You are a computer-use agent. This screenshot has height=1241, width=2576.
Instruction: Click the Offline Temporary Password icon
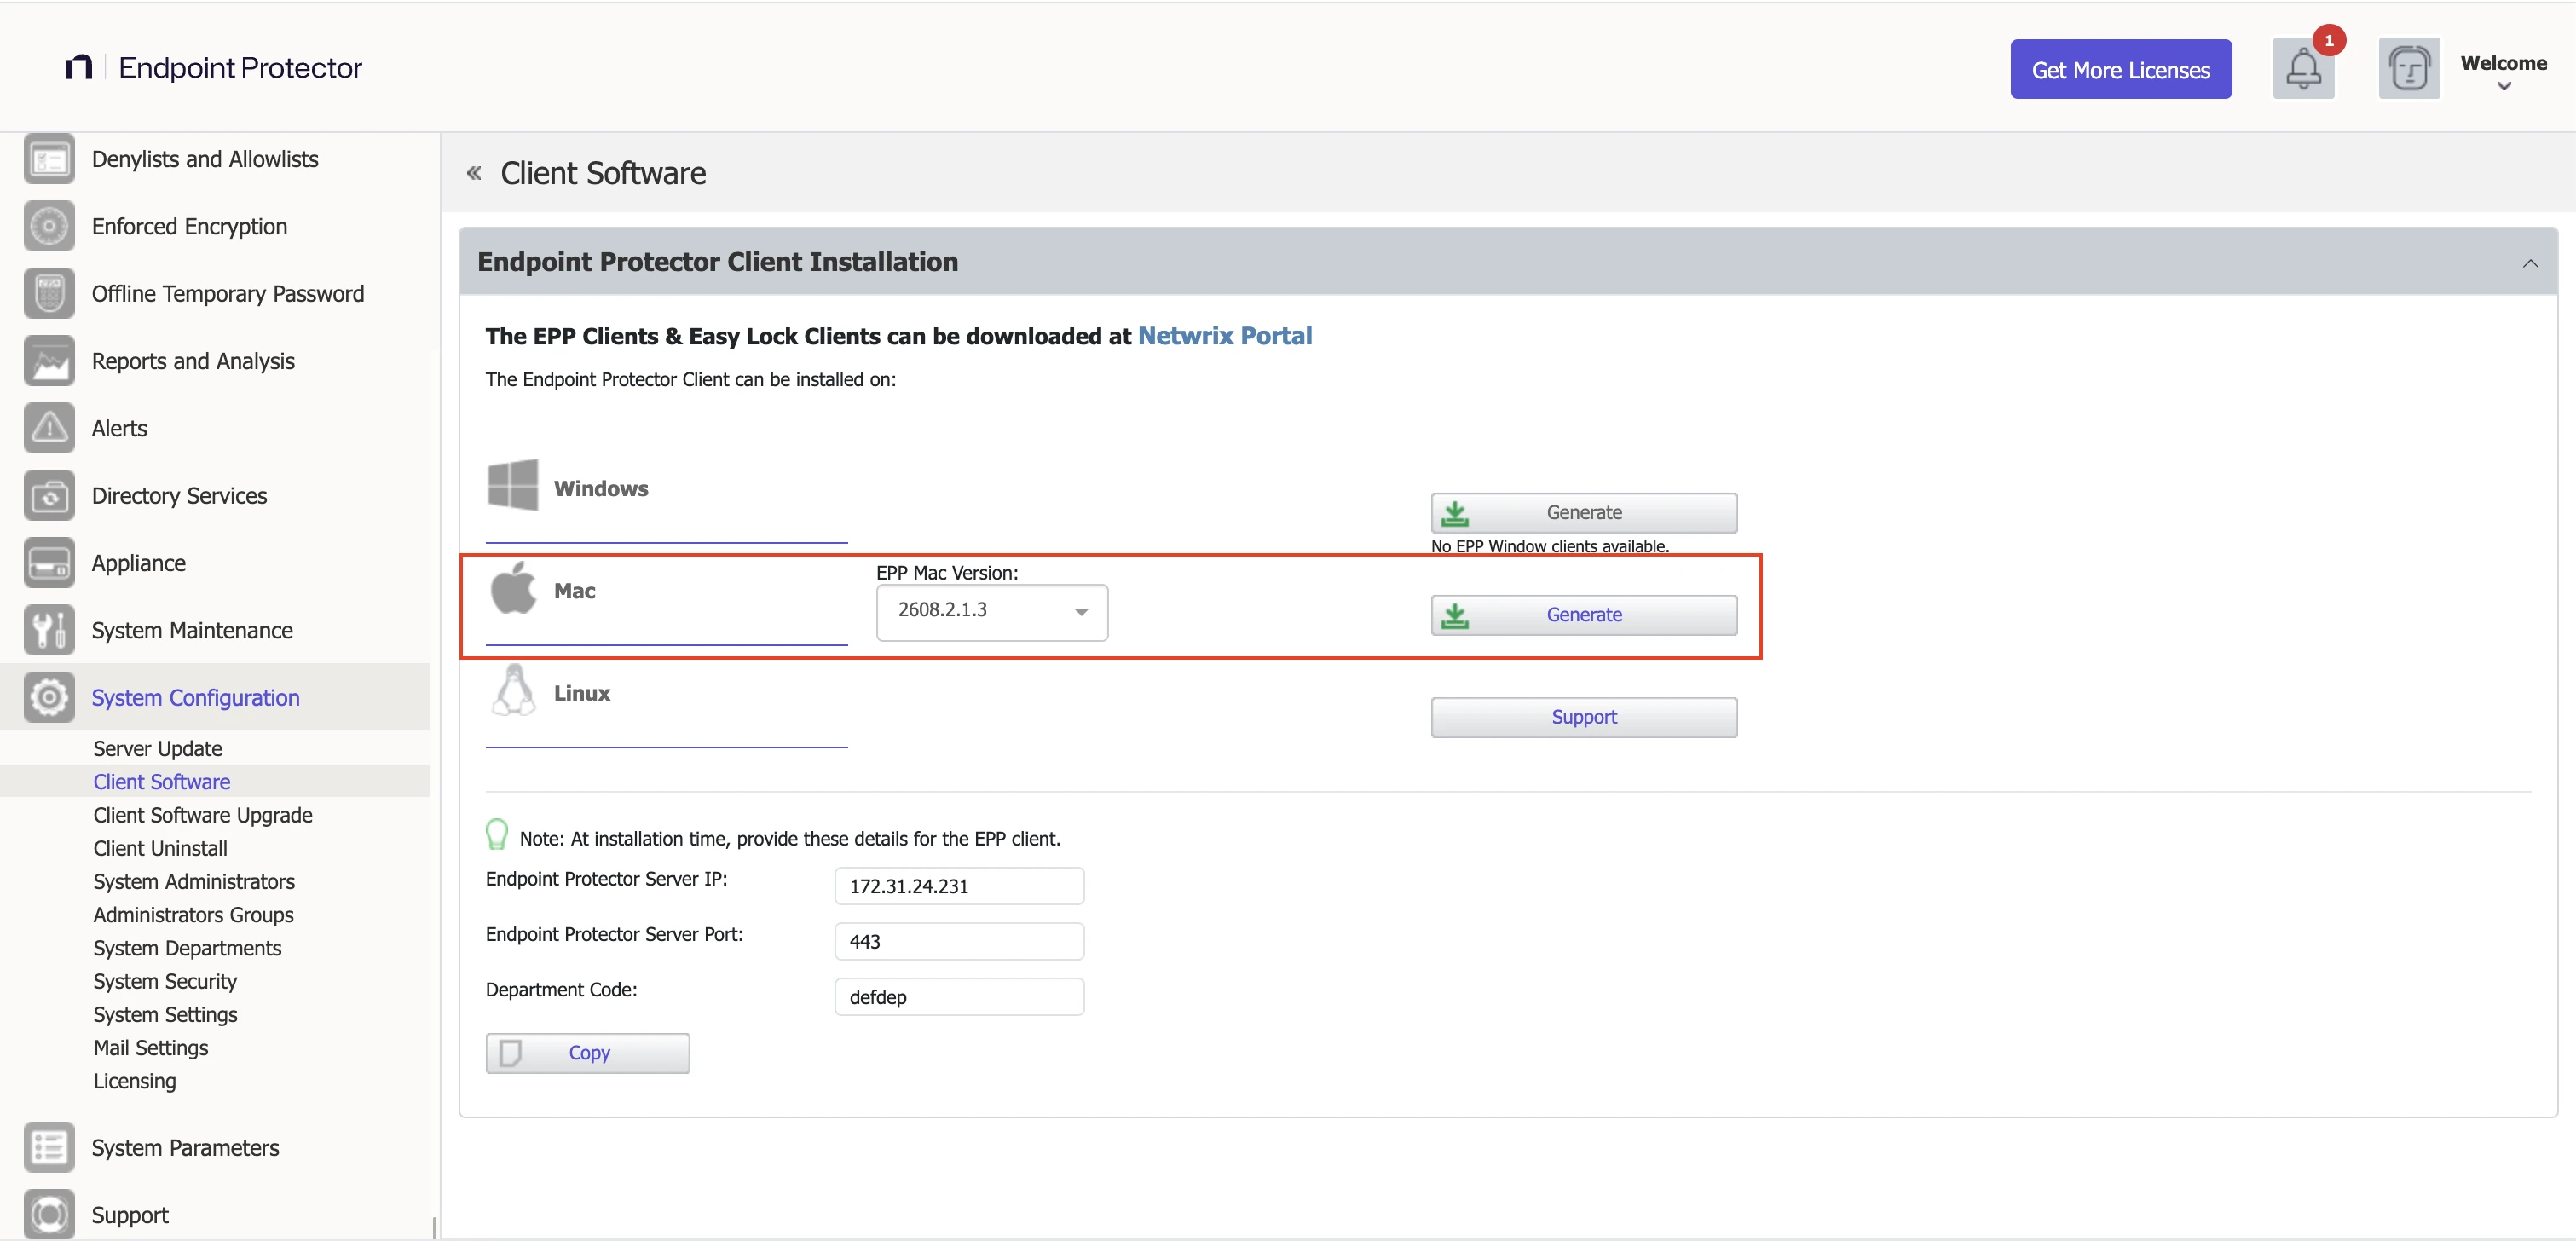(x=49, y=293)
